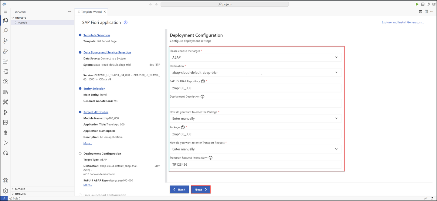
Task: Click More... under Project Attributes
Action: 87,144
